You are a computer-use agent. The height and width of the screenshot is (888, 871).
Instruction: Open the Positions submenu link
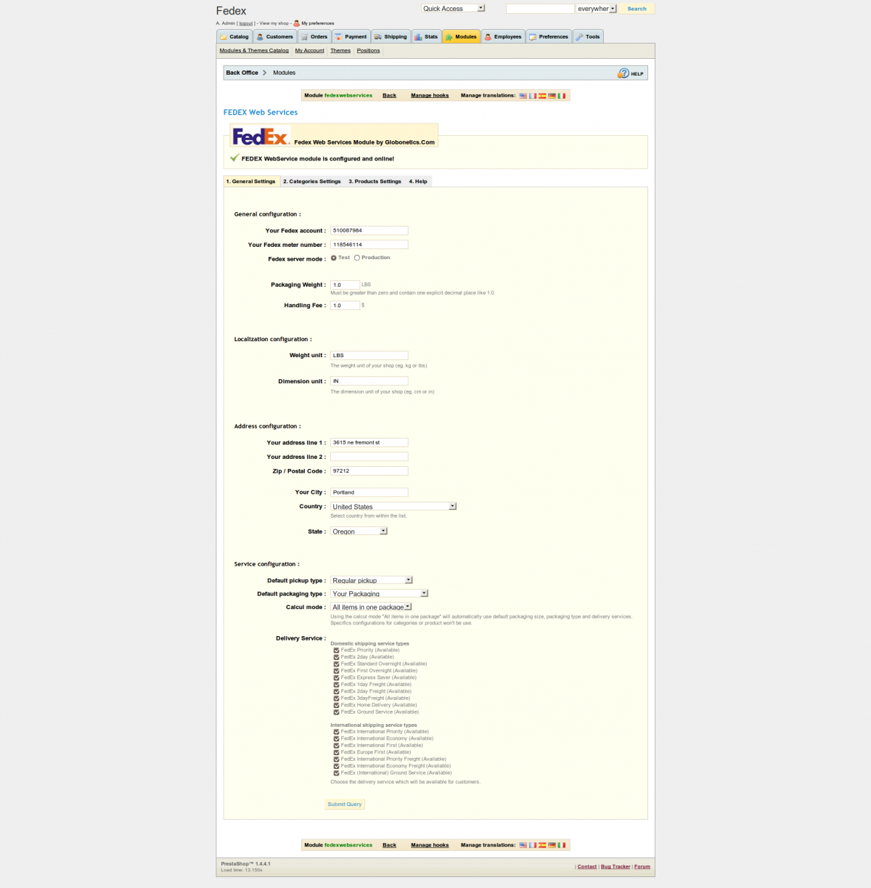pyautogui.click(x=369, y=51)
